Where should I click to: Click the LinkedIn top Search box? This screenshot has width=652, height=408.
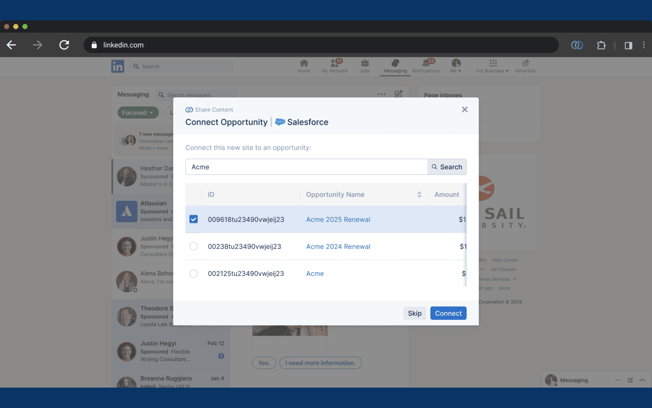[181, 66]
